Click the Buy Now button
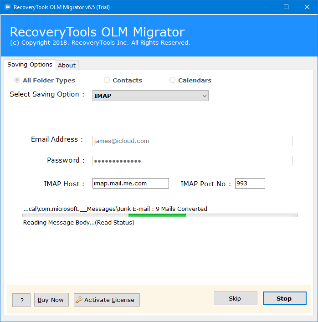 point(51,300)
